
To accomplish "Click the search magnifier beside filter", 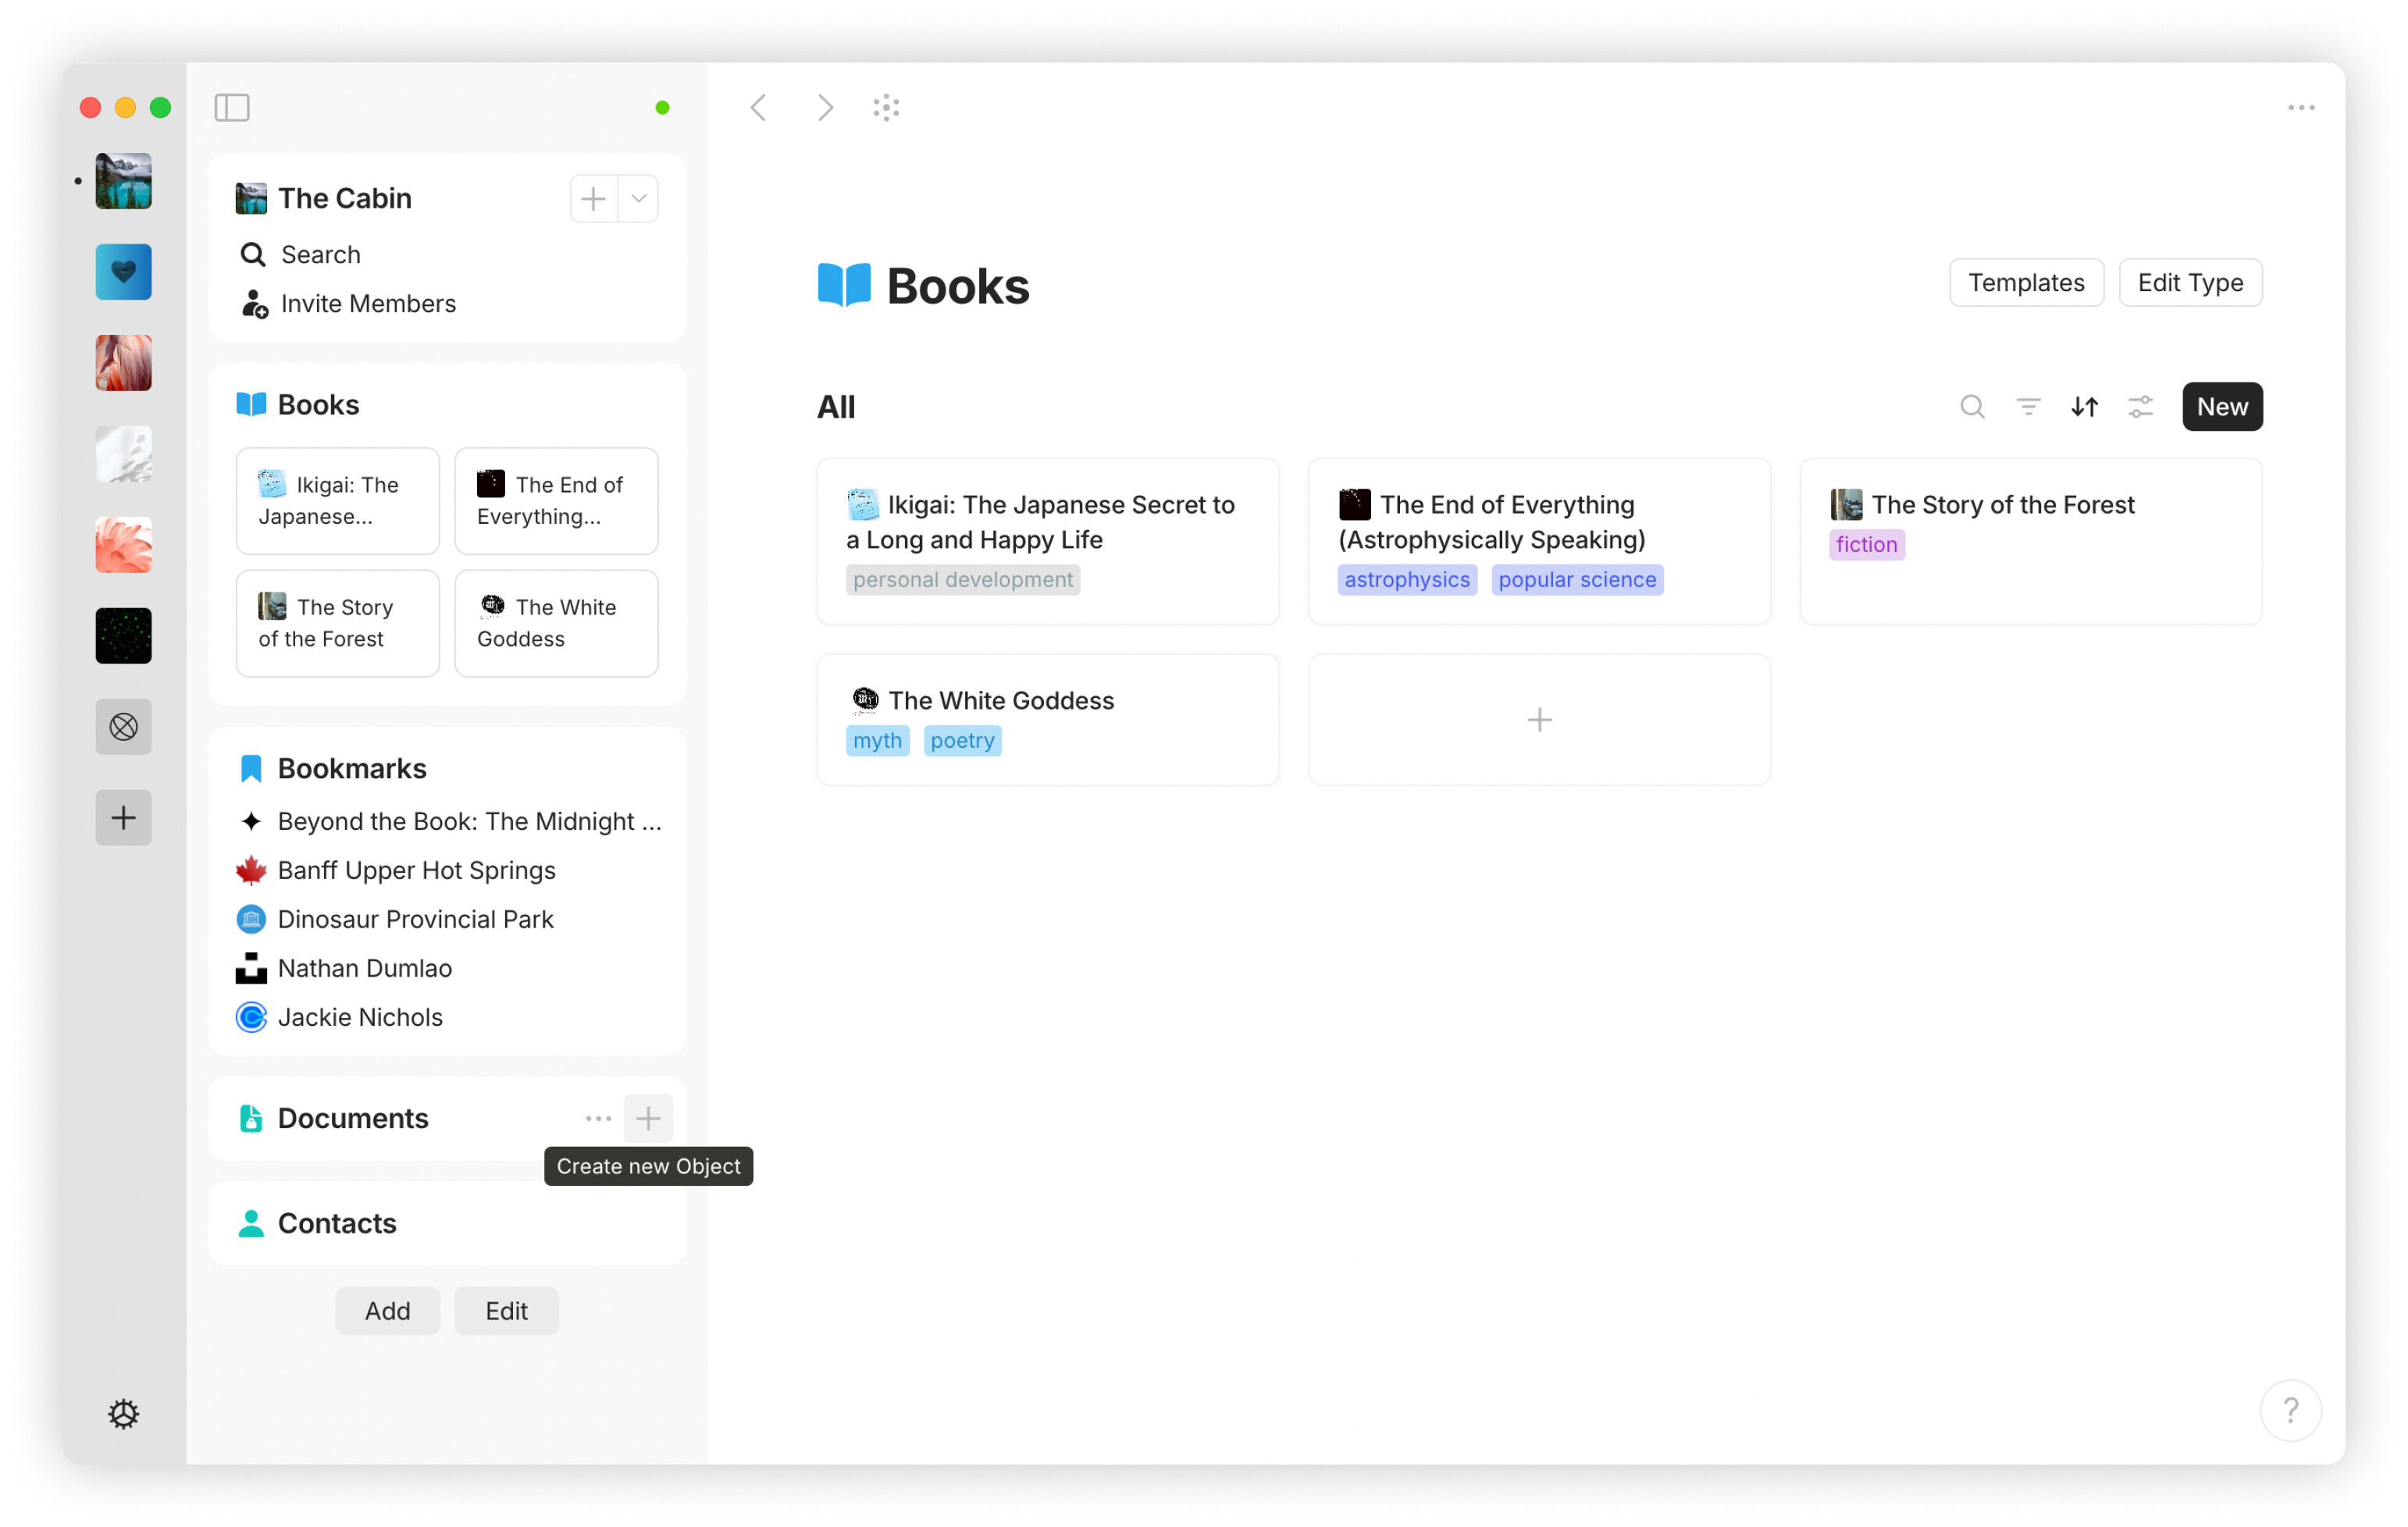I will 1972,407.
